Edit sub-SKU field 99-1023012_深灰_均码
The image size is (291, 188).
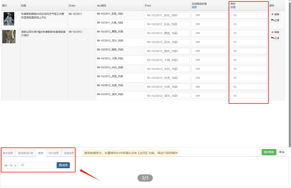[x=167, y=96]
